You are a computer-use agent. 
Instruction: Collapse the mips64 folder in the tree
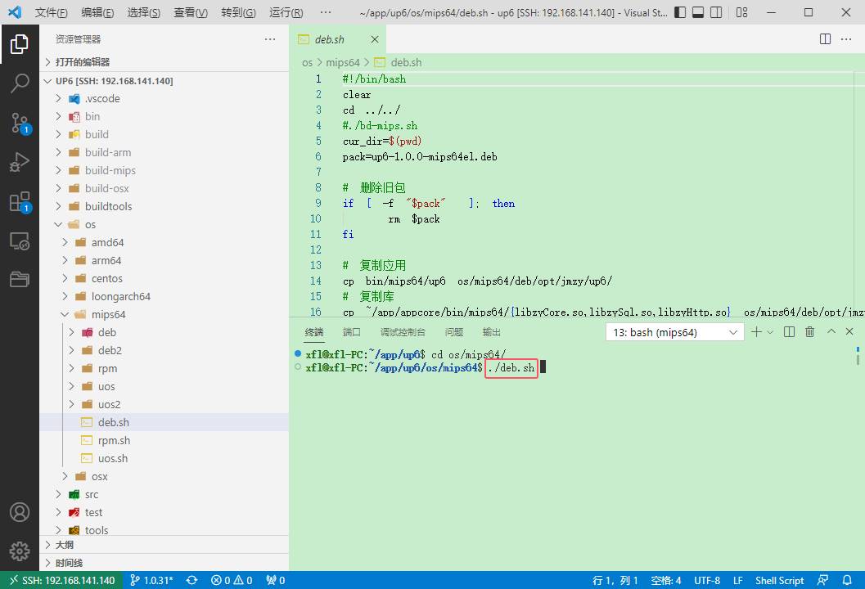point(108,314)
